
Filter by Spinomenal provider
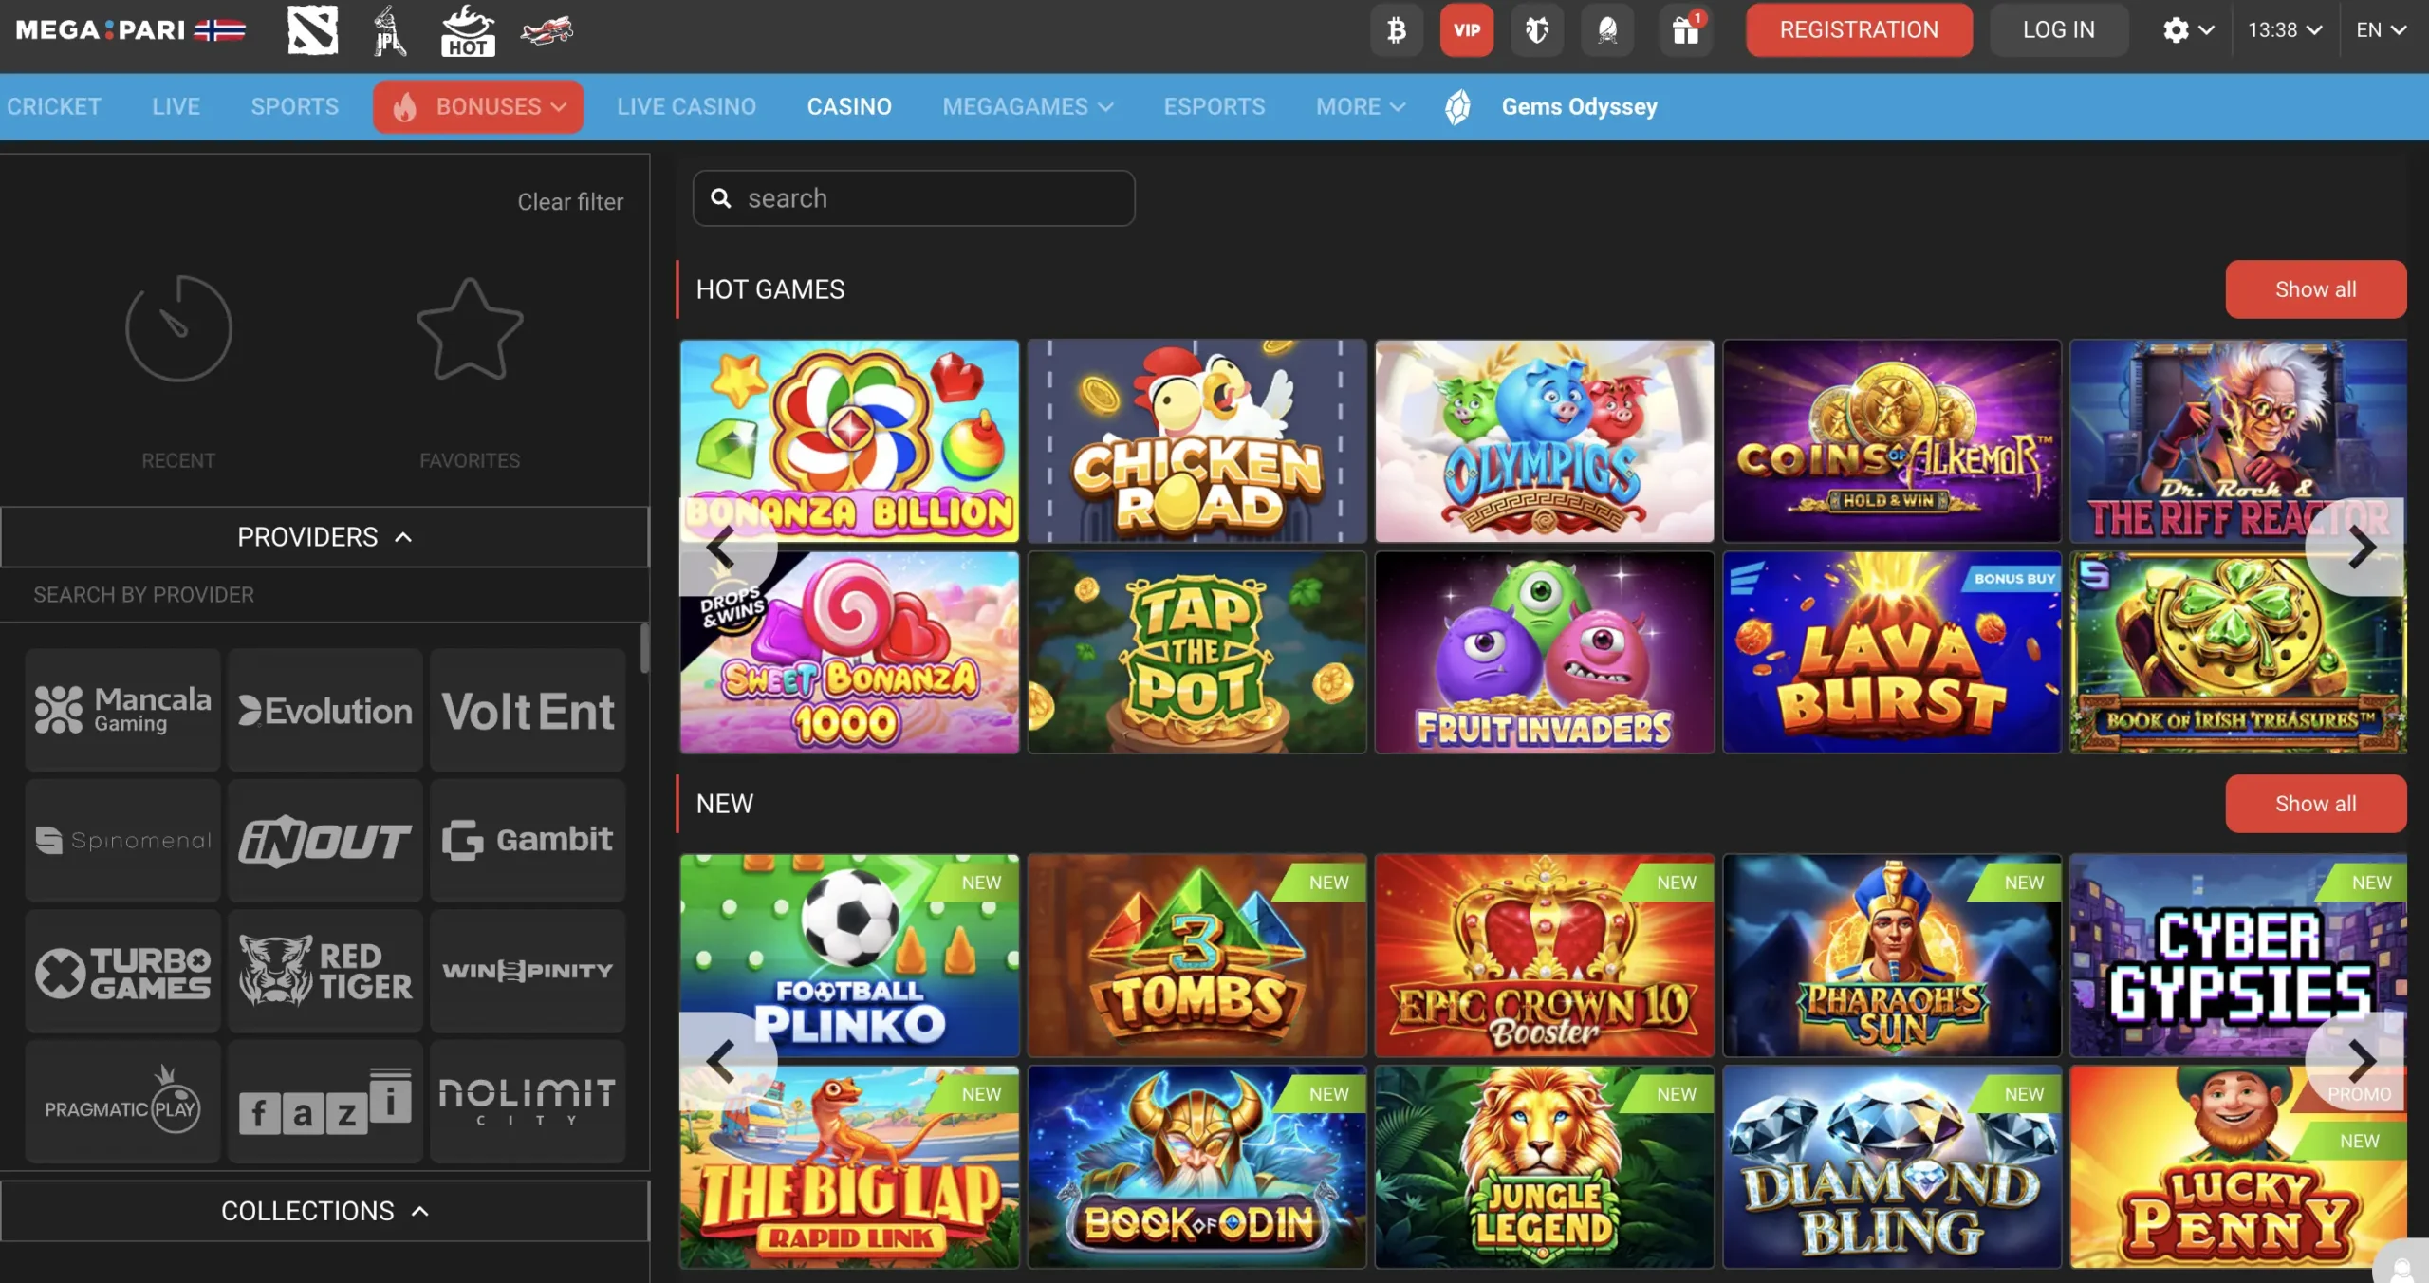pos(123,840)
